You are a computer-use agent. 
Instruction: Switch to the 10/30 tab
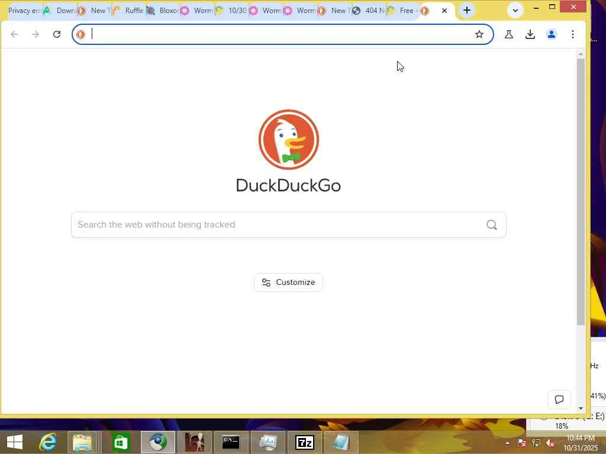[x=232, y=11]
